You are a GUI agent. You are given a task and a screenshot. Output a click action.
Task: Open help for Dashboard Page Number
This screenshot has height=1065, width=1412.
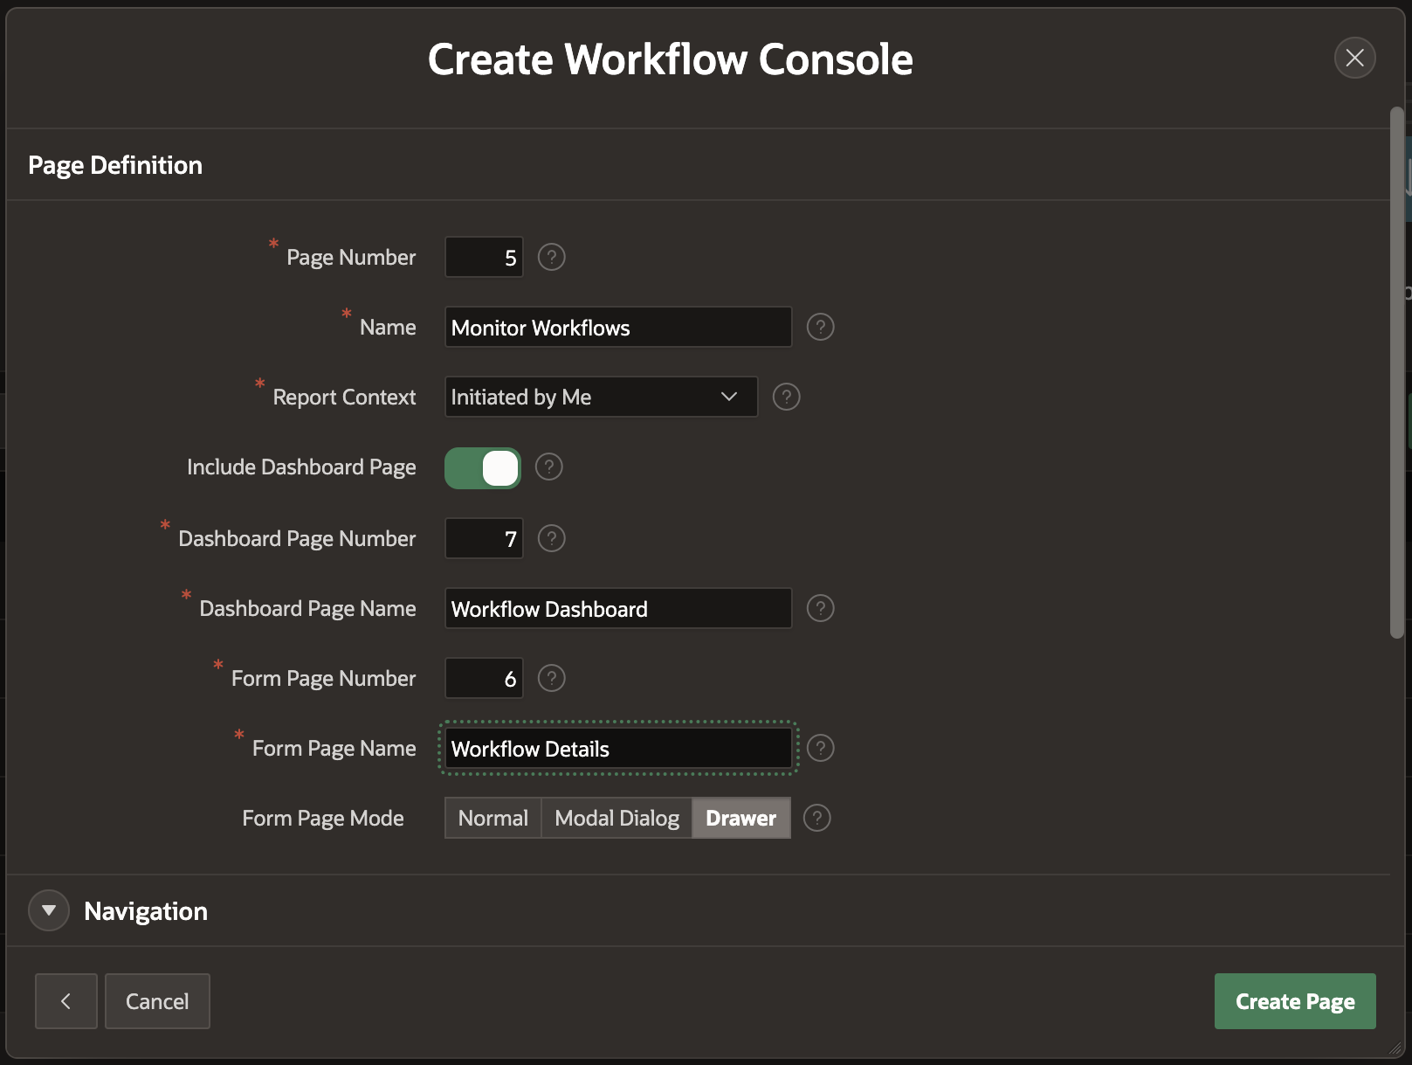click(x=551, y=538)
